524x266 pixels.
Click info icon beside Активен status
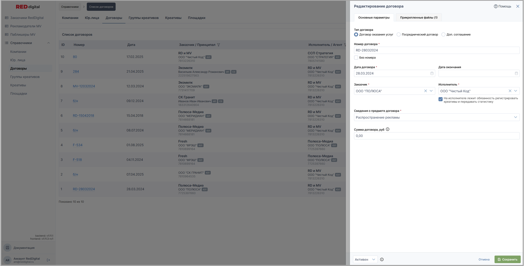coord(382,260)
